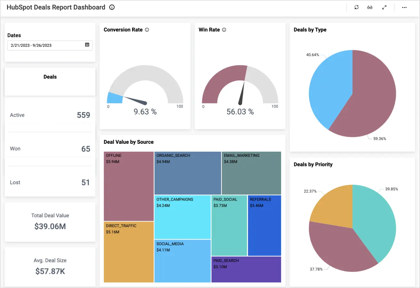Screen dimensions: 420x288
Task: Click the Active deals count row
Action: pos(50,115)
